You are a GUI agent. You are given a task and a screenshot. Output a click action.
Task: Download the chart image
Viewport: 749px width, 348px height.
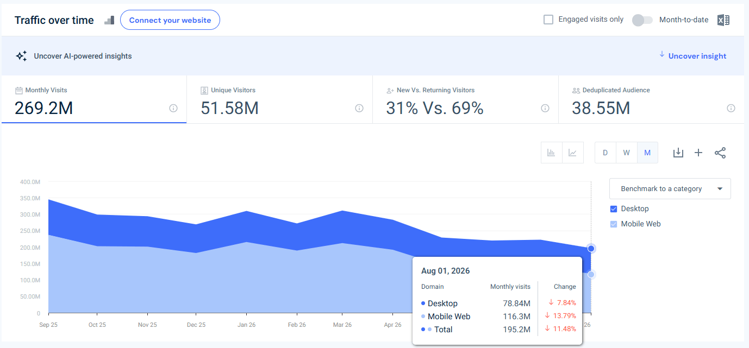tap(678, 153)
